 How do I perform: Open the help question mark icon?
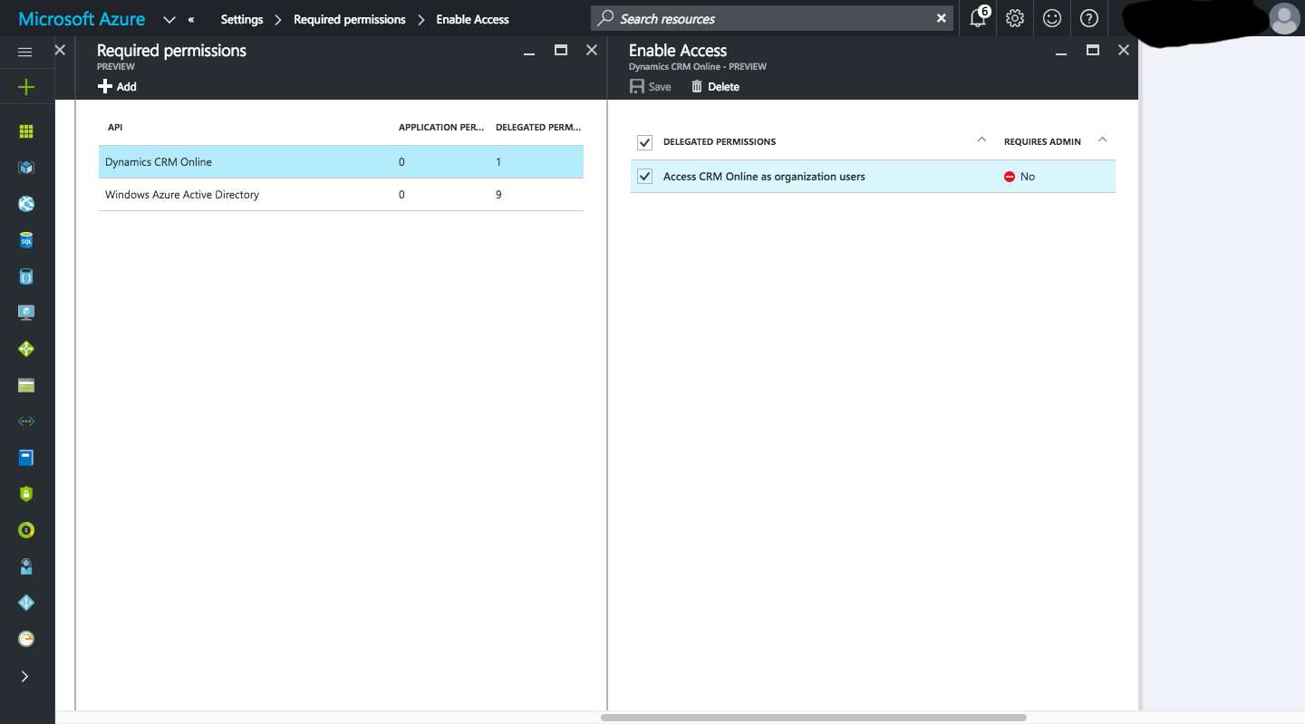point(1089,18)
